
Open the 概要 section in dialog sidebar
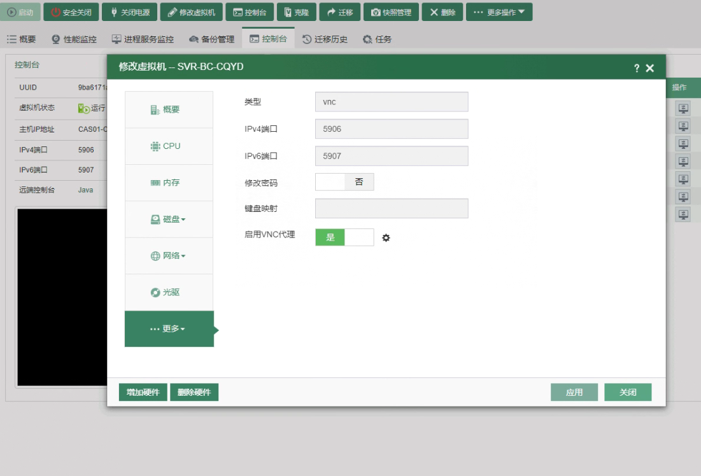click(x=169, y=109)
